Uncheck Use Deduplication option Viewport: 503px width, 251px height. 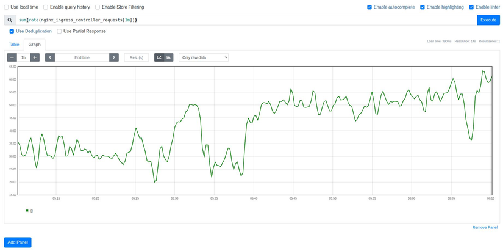pyautogui.click(x=12, y=31)
